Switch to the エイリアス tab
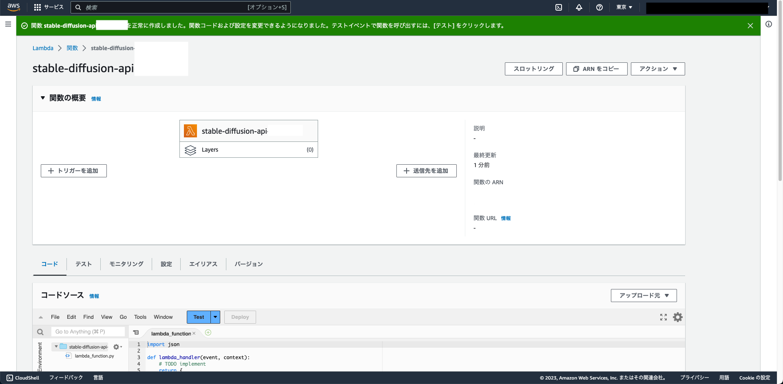Viewport: 783px width, 384px height. click(x=203, y=264)
